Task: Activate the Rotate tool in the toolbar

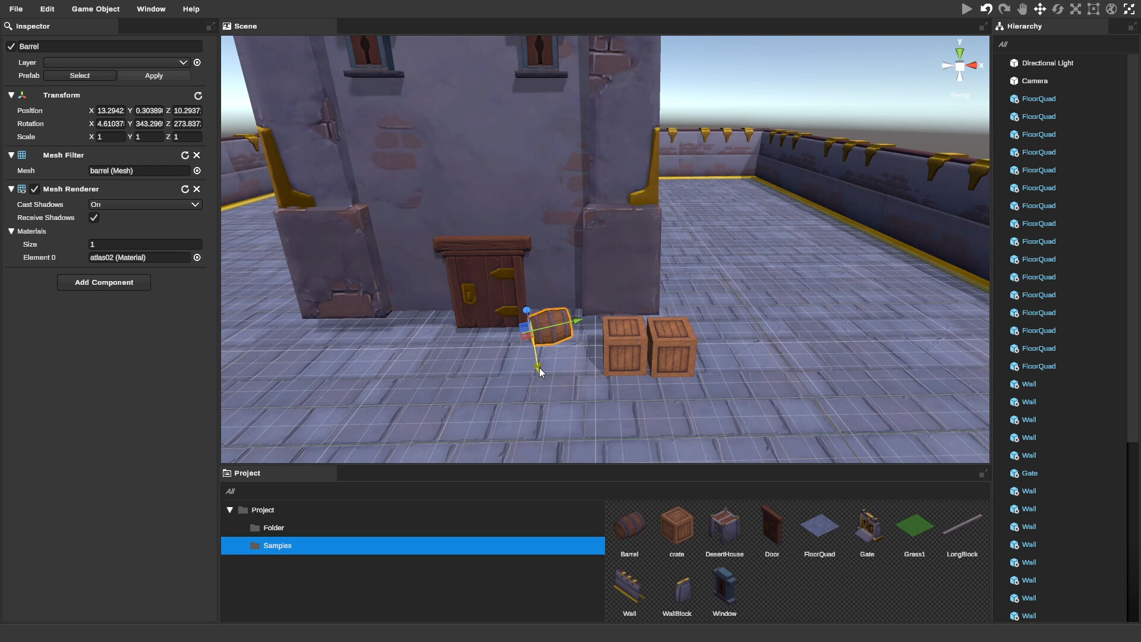Action: (1058, 9)
